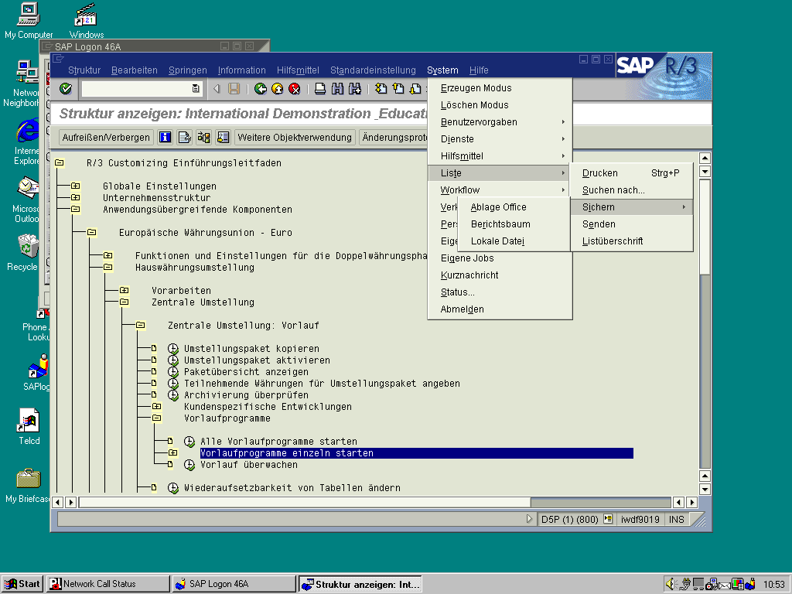
Task: Click the Print toolbar icon
Action: [319, 89]
